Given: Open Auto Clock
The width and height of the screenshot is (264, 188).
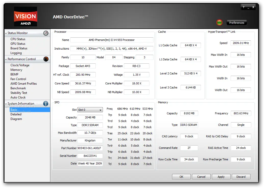Looking at the screenshot, I should [x=18, y=97].
